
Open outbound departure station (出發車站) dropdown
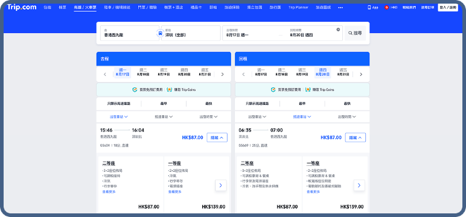tap(119, 117)
